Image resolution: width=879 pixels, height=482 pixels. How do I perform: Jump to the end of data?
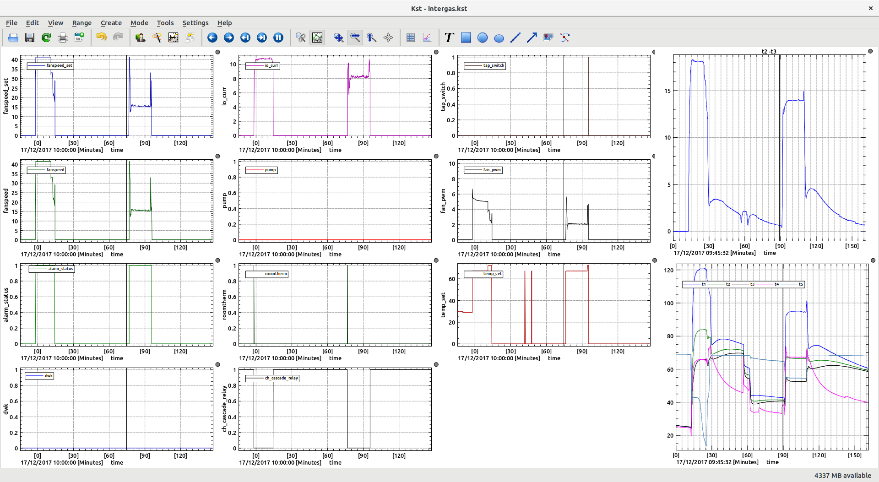(262, 38)
